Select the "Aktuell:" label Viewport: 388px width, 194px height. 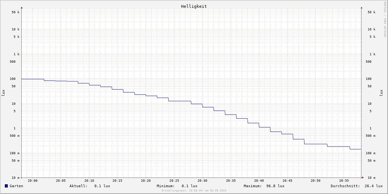(x=79, y=186)
